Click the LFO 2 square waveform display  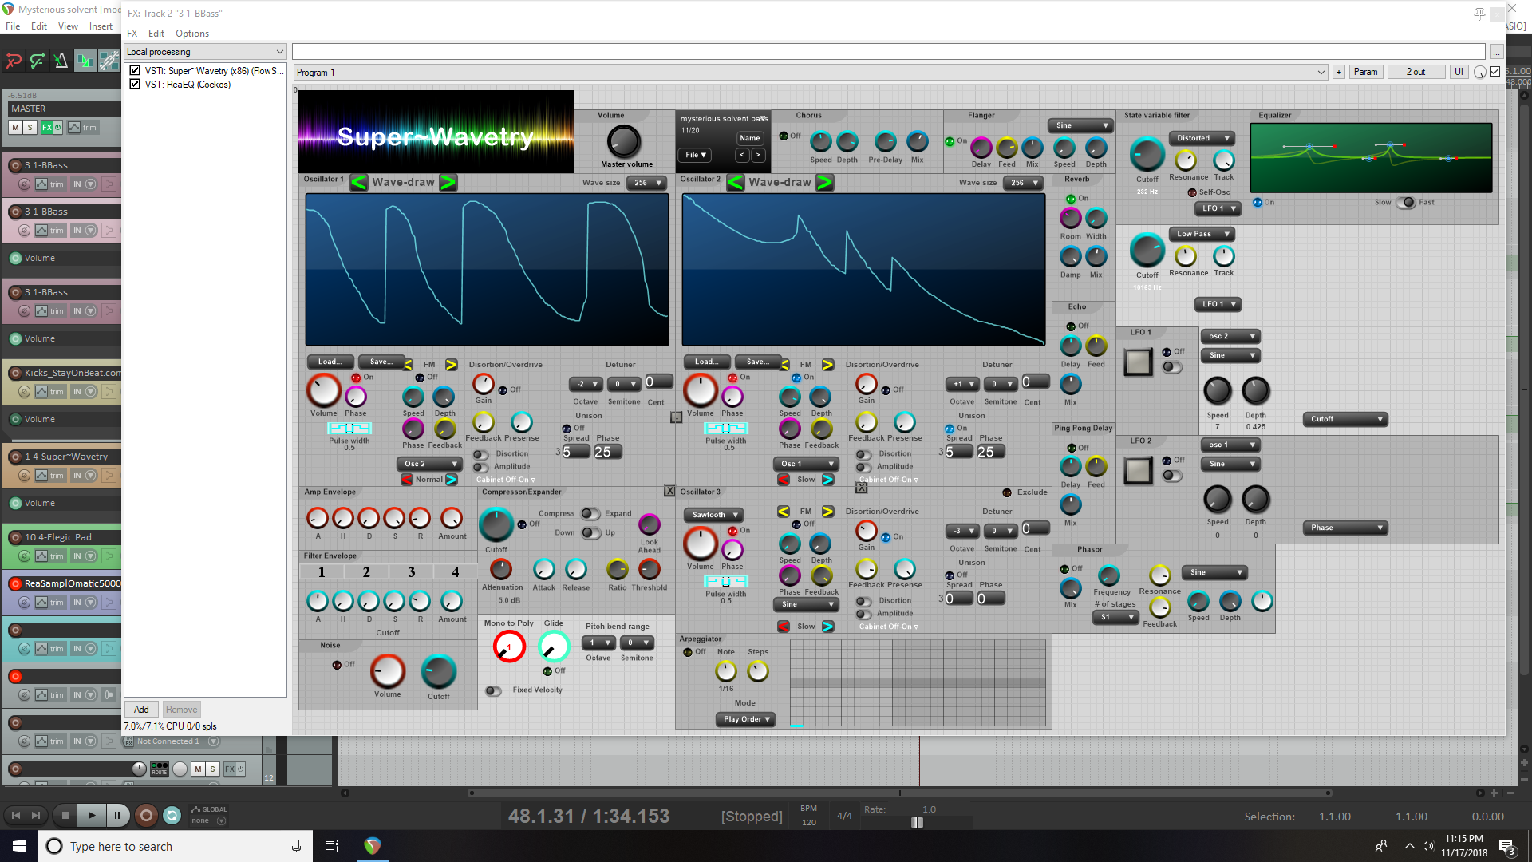coord(1138,471)
